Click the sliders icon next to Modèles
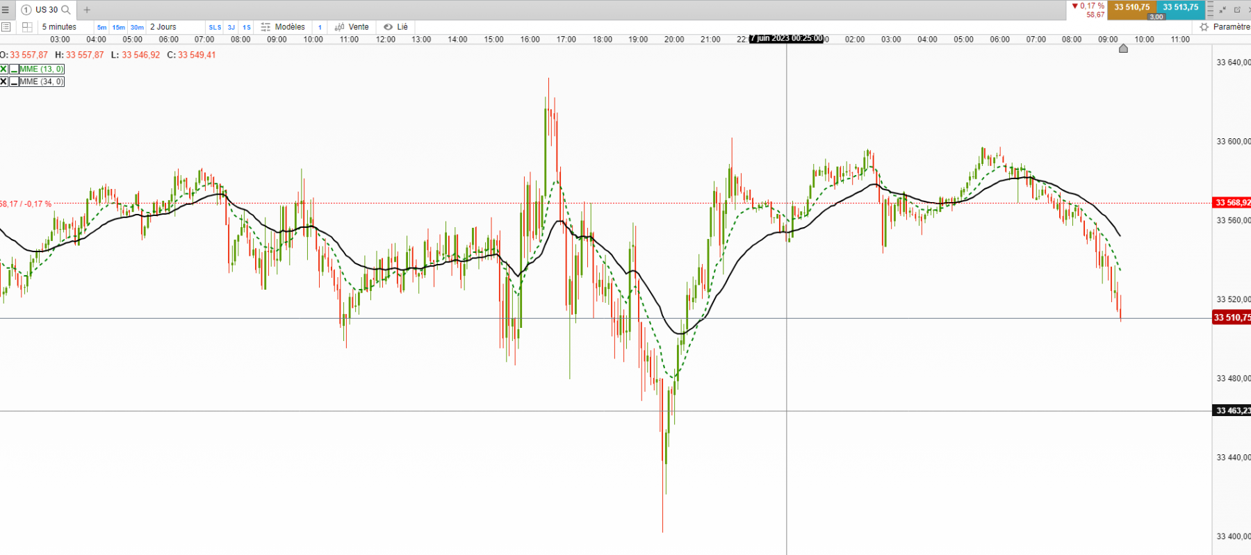Screen dimensions: 1251x555 [265, 27]
